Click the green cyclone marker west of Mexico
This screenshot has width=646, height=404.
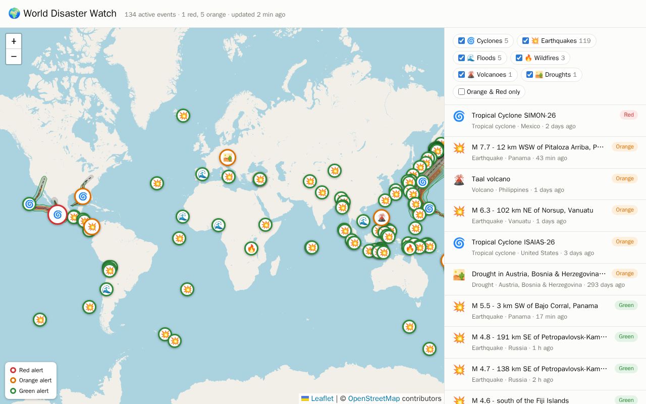click(x=29, y=204)
